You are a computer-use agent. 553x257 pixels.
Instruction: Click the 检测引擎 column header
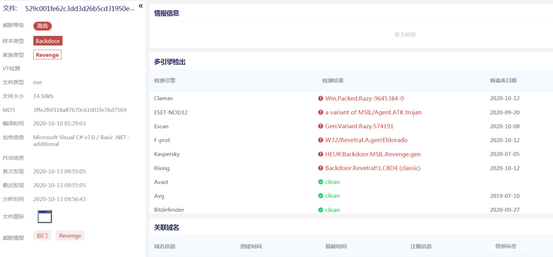point(165,80)
